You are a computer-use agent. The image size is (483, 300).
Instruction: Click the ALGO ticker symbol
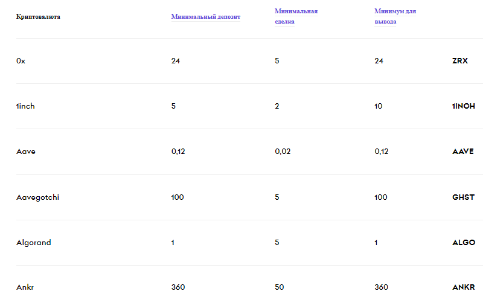464,243
